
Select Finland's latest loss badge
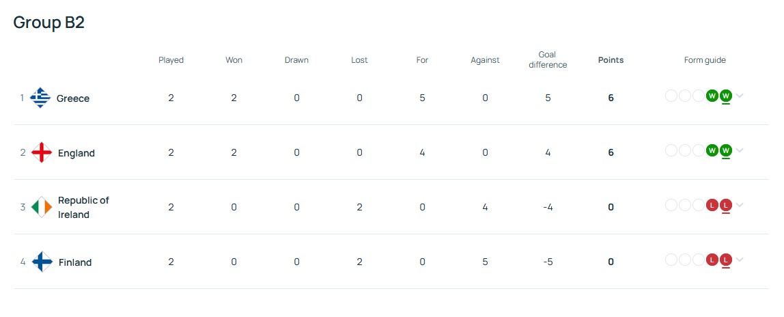(x=726, y=260)
